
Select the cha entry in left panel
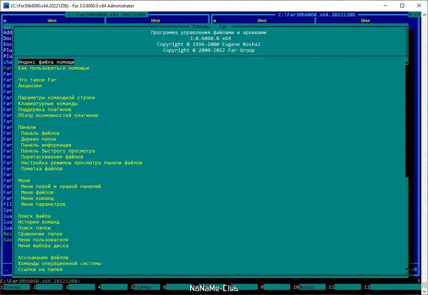(7, 62)
